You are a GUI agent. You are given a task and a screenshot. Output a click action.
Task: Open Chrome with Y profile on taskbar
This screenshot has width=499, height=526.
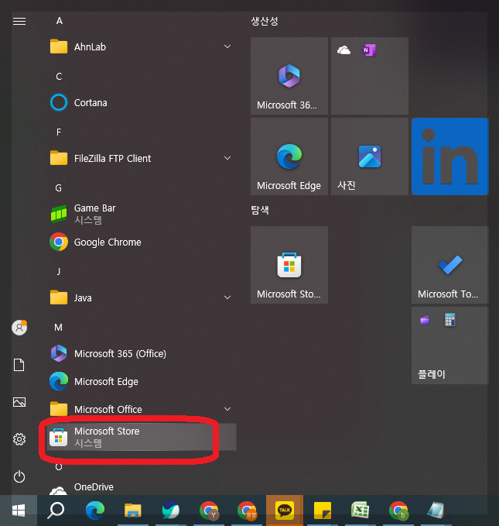(209, 511)
